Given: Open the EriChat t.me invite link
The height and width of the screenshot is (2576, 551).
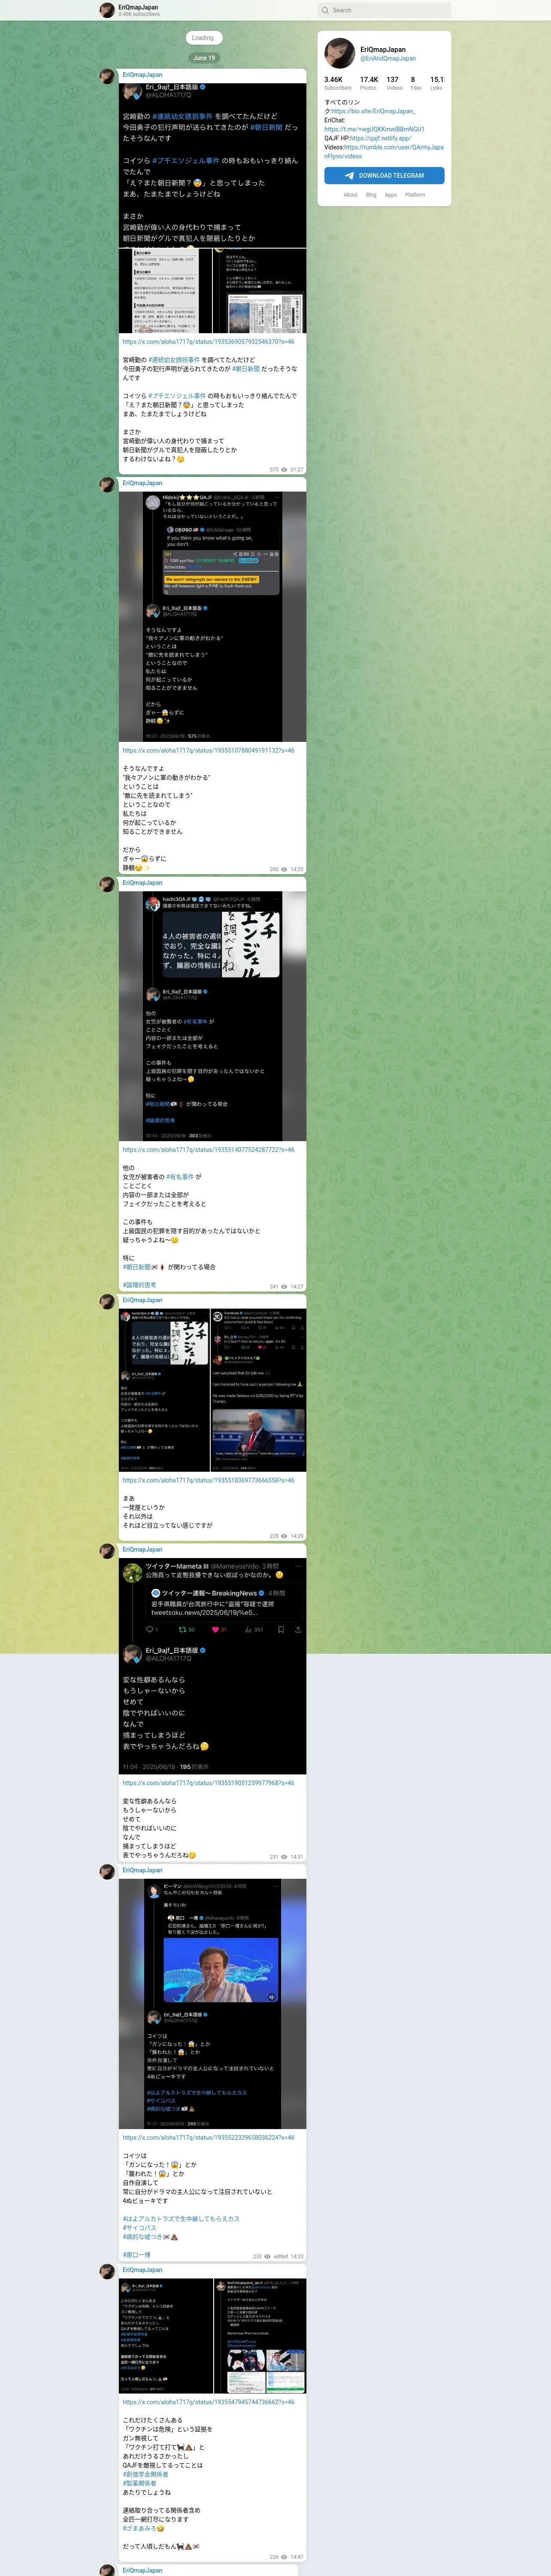Looking at the screenshot, I should tap(374, 129).
